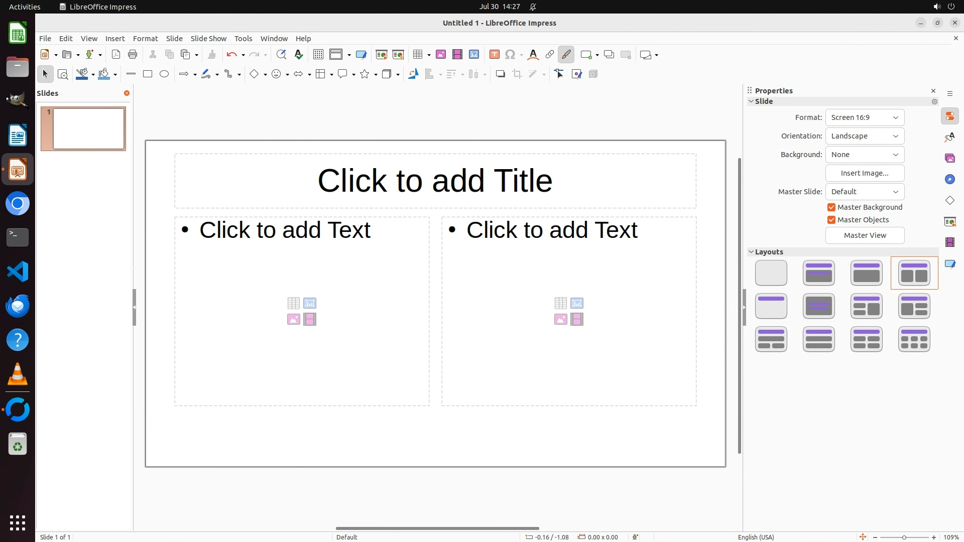Click the Master View button
The image size is (964, 542).
pyautogui.click(x=865, y=235)
